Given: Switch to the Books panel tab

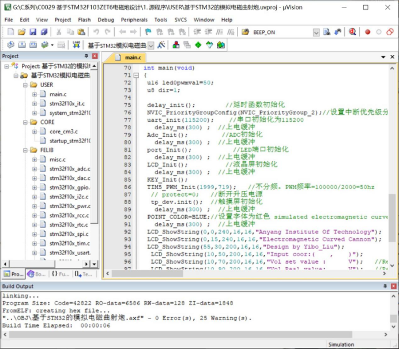Looking at the screenshot, I should [37, 274].
